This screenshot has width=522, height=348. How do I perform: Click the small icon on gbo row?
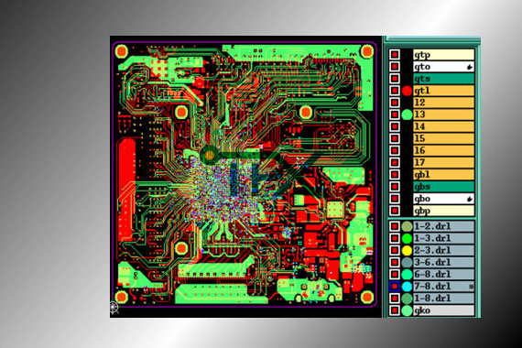[470, 199]
